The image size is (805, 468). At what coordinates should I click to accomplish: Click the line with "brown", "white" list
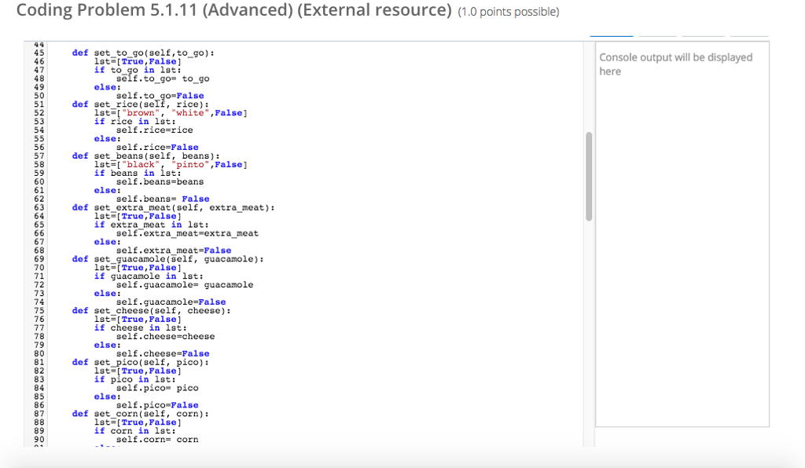(x=171, y=113)
